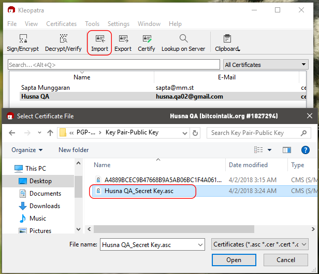Open Documents in navigation pane
Image resolution: width=319 pixels, height=274 pixels.
pos(40,194)
